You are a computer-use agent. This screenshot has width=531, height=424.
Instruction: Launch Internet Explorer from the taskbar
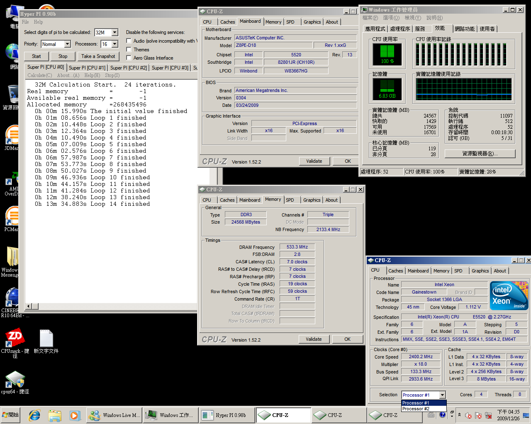tap(34, 415)
